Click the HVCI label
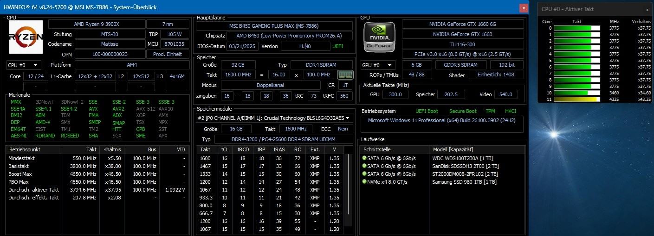 (x=510, y=111)
